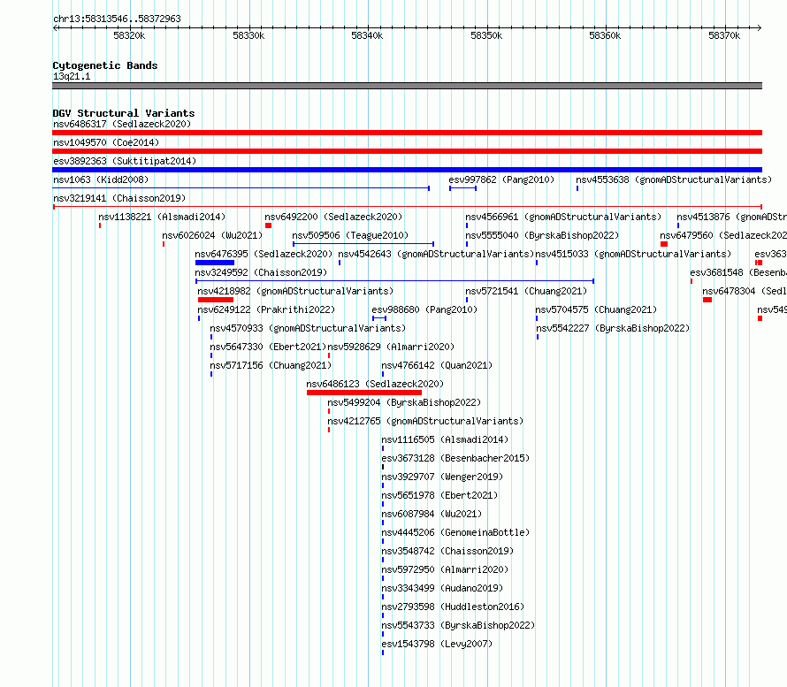
Task: Open nsv5972950 (Almarri2020) variant
Action: tap(445, 569)
